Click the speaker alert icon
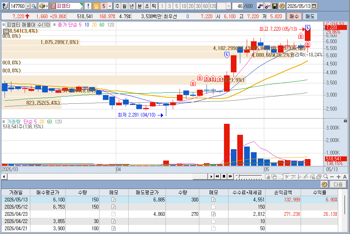 pos(42,6)
